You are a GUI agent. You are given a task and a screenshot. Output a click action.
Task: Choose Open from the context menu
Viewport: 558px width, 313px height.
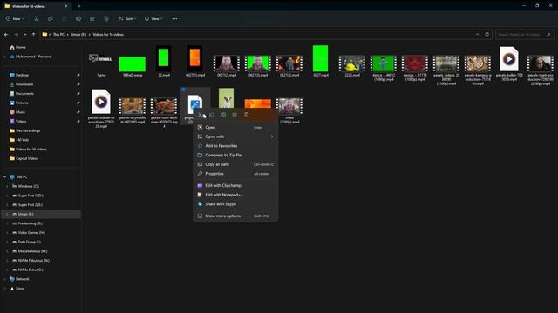(x=235, y=127)
